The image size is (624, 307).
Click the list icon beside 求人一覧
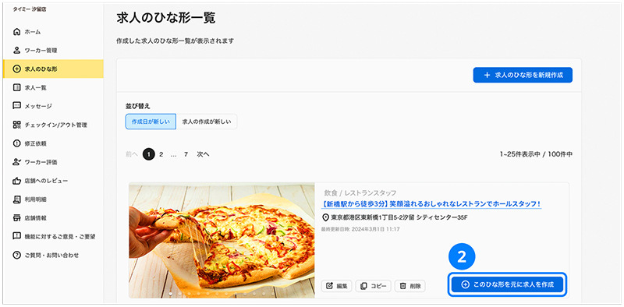pos(16,87)
